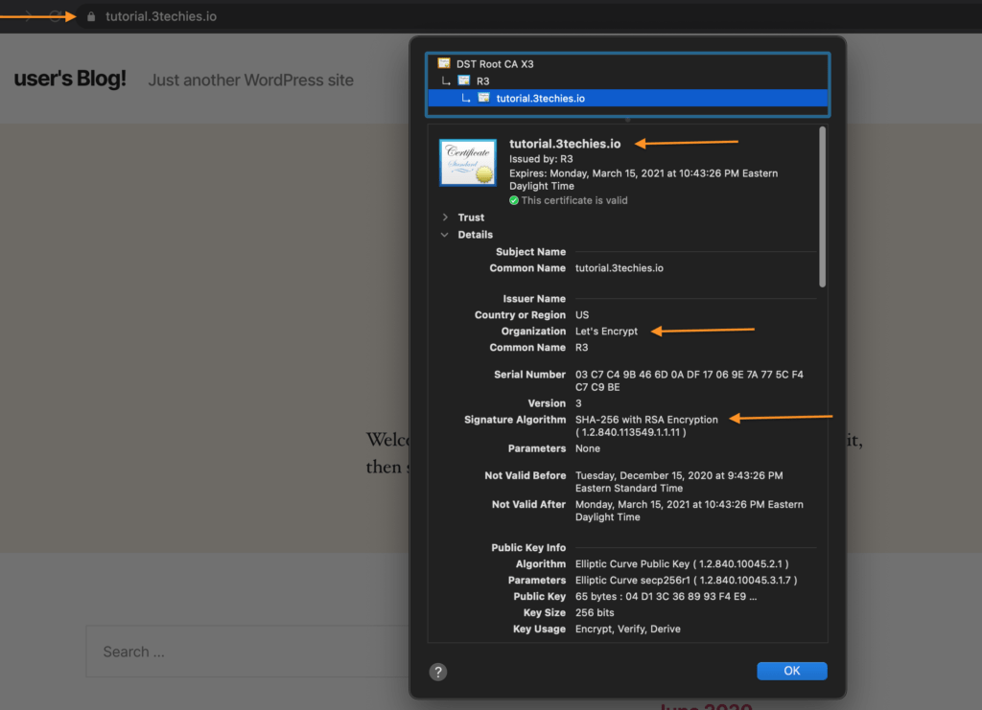Viewport: 982px width, 710px height.
Task: Select tutorial.3techies.io row in certificate chain
Action: click(540, 99)
